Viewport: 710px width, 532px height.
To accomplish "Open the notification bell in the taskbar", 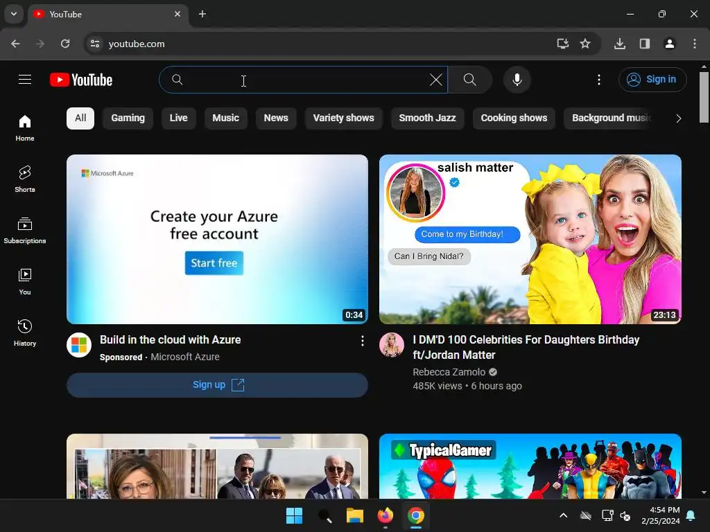I will coord(691,515).
